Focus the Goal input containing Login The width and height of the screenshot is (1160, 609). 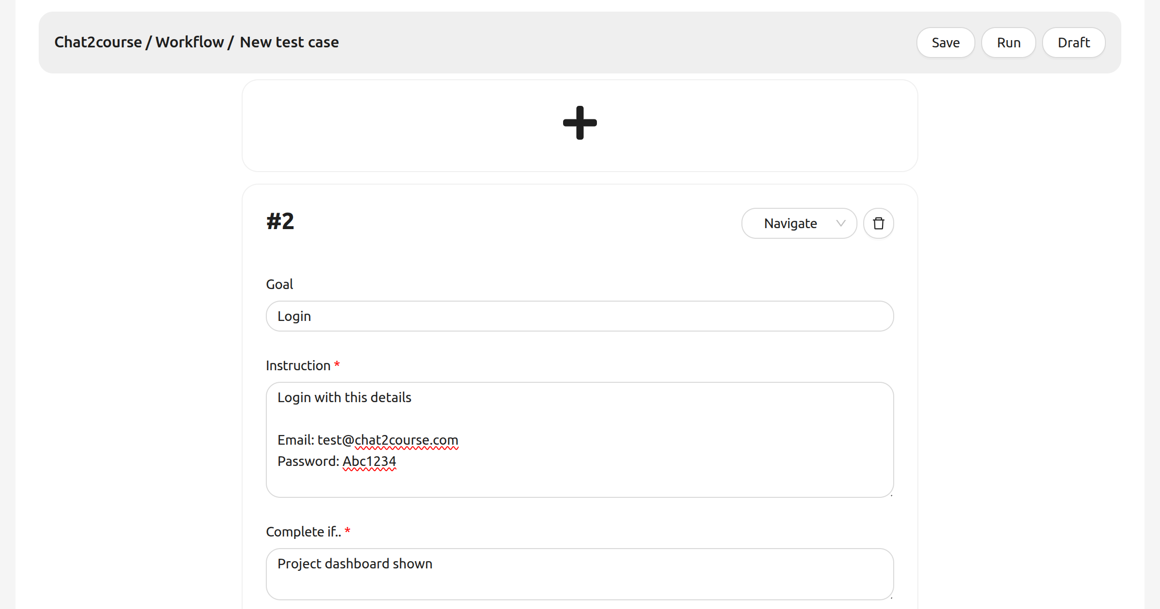(580, 316)
